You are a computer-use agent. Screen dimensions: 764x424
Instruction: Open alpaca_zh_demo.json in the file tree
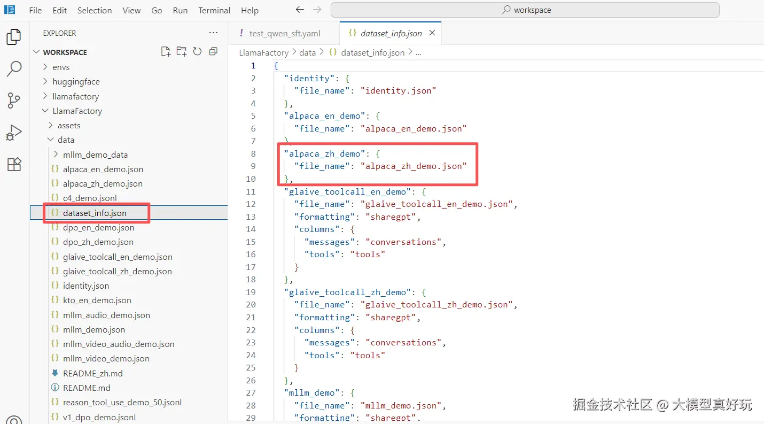point(103,184)
